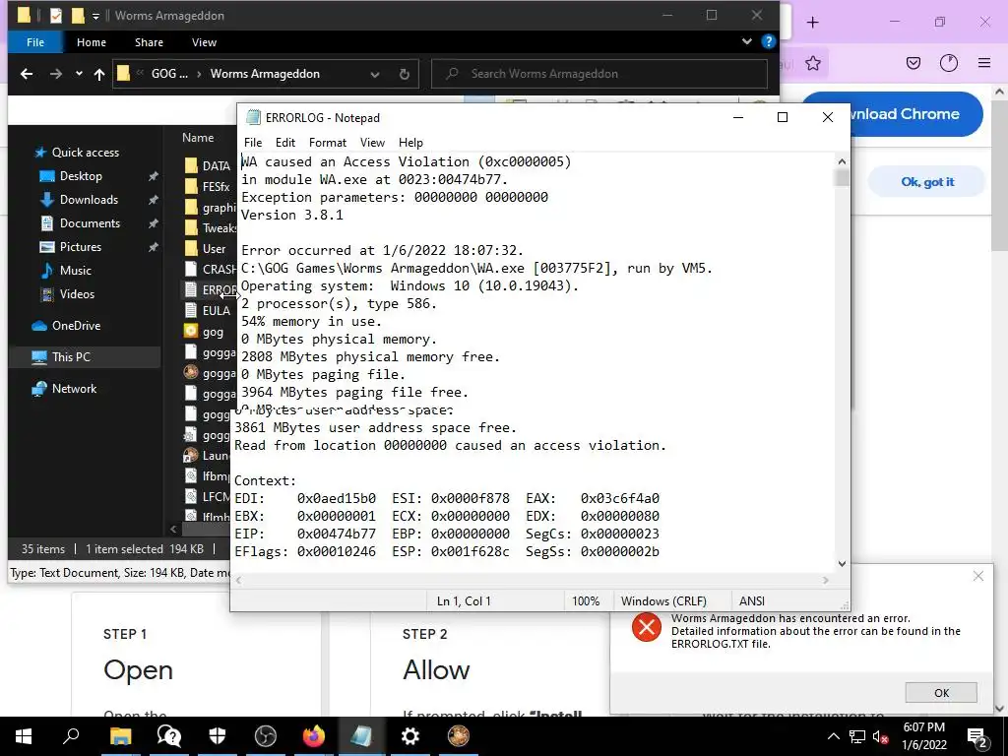
Task: Open Downloads in navigation pane
Action: (89, 200)
